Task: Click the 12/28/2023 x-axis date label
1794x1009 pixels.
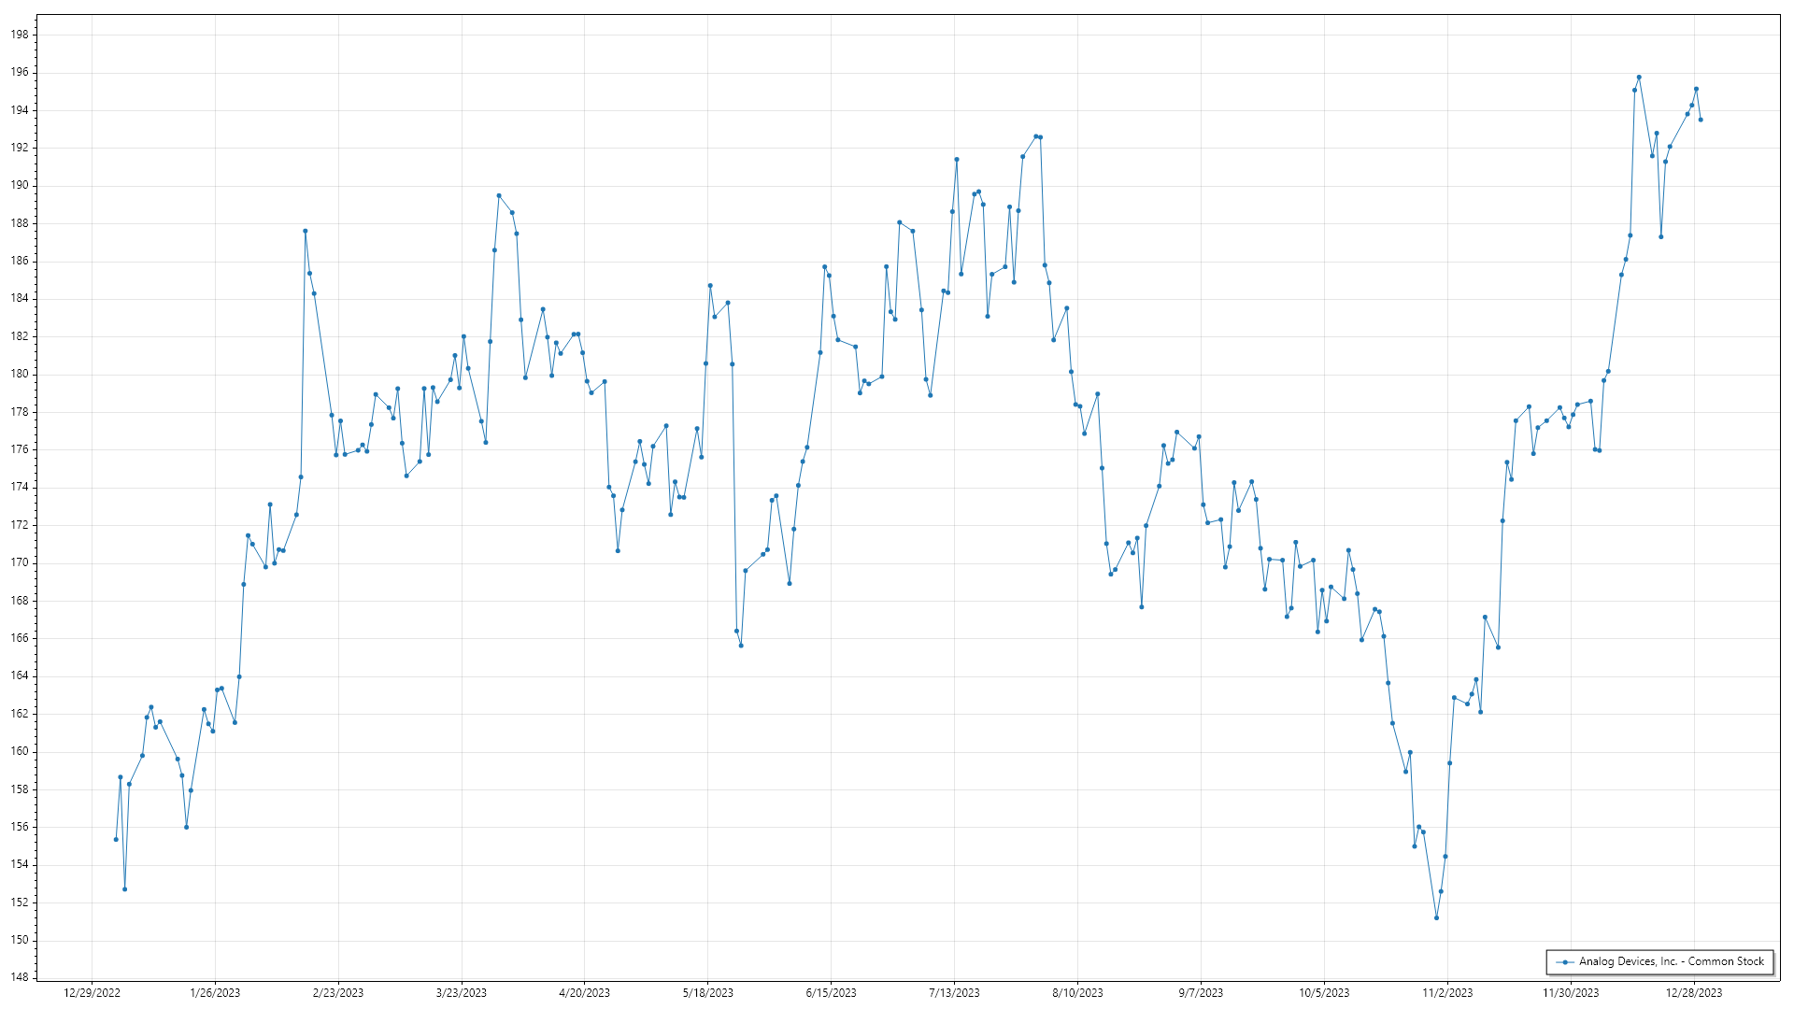Action: (x=1694, y=993)
